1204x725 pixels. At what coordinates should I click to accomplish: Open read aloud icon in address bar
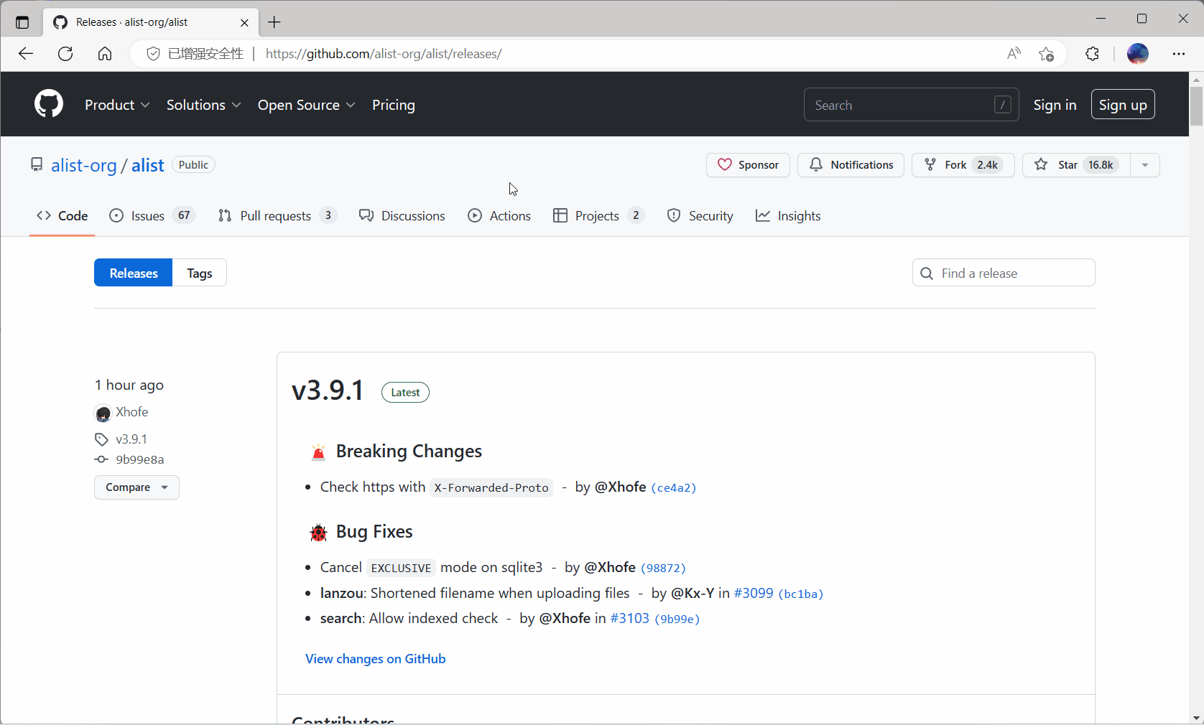(1014, 54)
